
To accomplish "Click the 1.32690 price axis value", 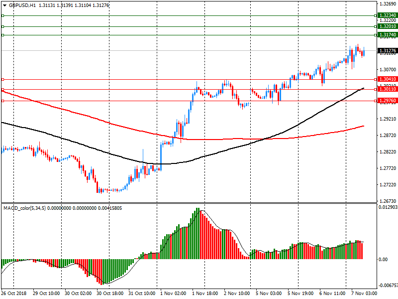I will pyautogui.click(x=388, y=3).
